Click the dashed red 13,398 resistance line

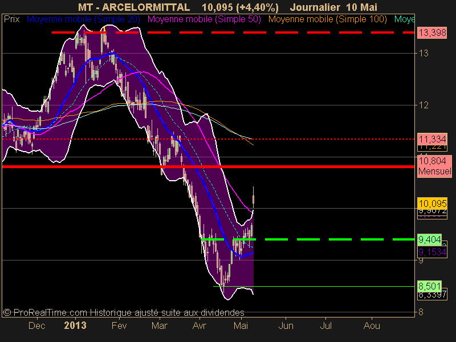233,32
